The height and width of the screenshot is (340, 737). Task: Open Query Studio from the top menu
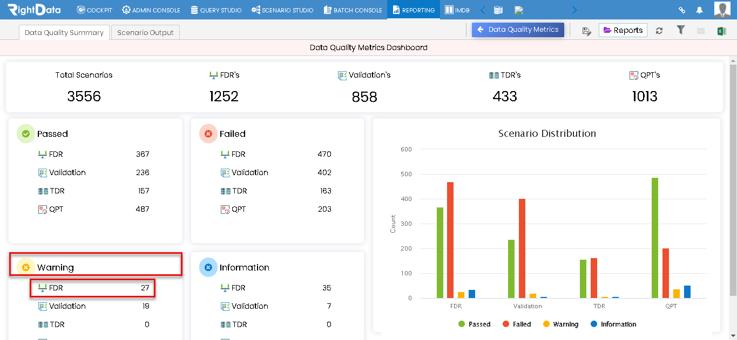pos(216,10)
